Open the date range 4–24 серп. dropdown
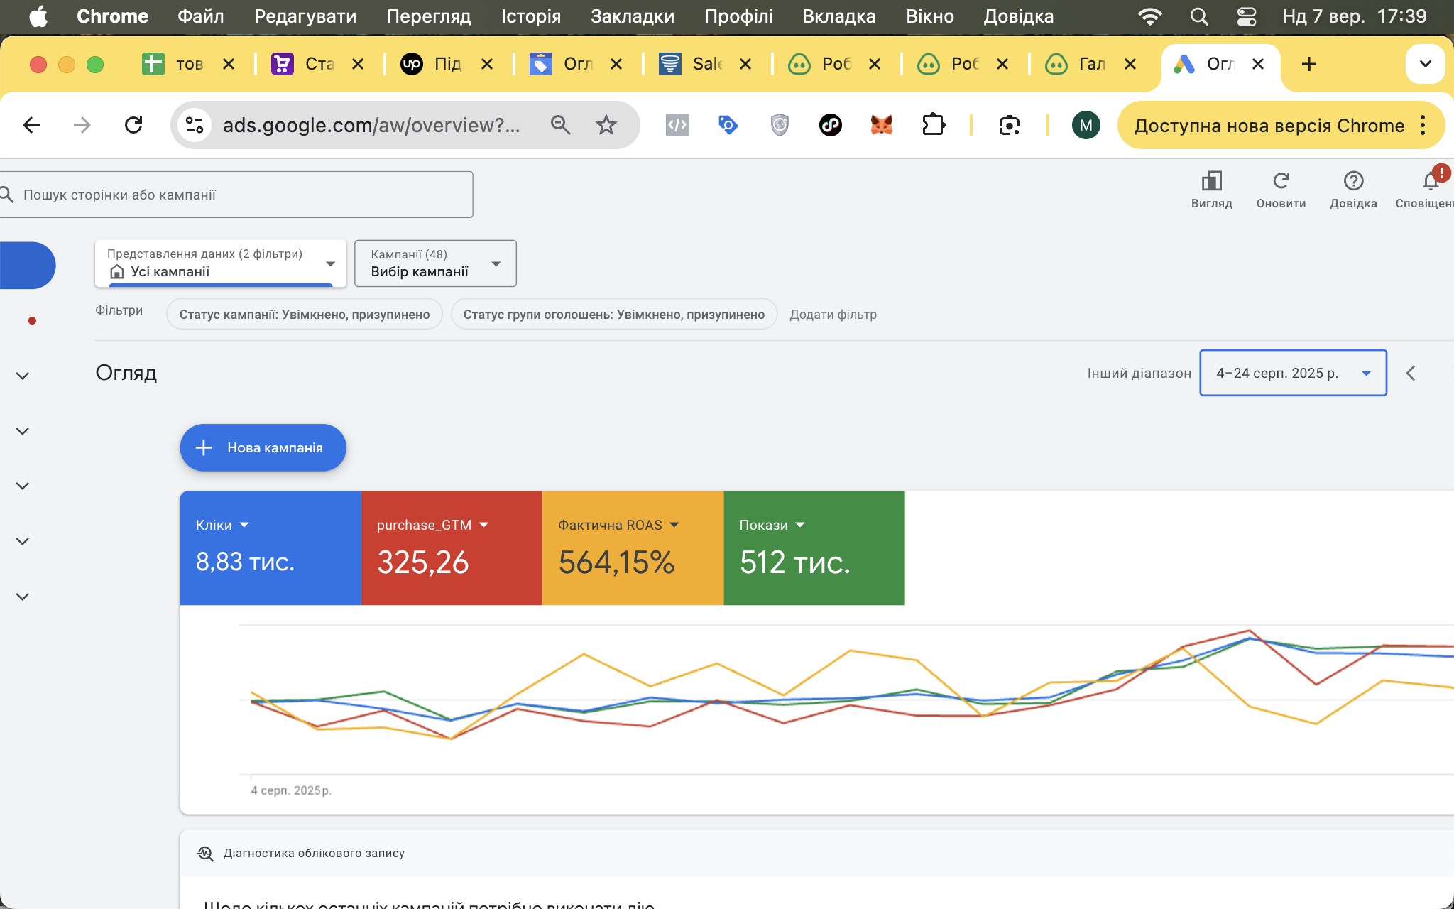The height and width of the screenshot is (909, 1454). (x=1293, y=373)
